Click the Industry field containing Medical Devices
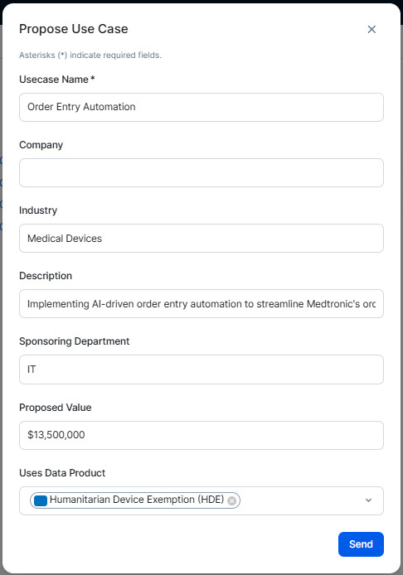 click(201, 239)
